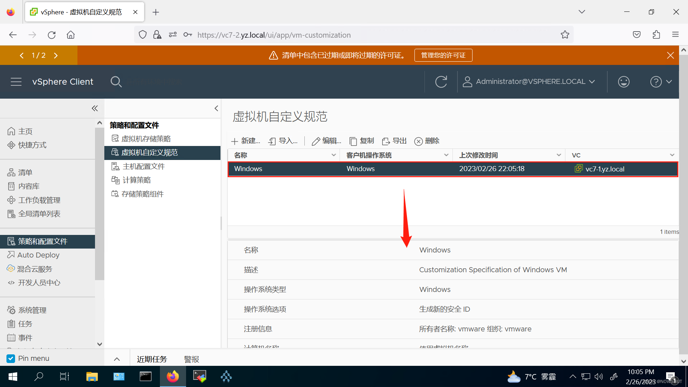Click the Manage your licenses button
688x387 pixels.
pyautogui.click(x=443, y=55)
